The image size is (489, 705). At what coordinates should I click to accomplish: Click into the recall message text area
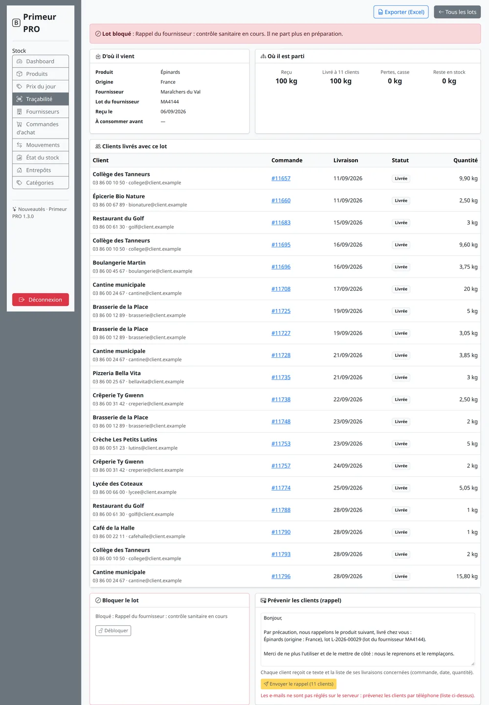point(368,639)
